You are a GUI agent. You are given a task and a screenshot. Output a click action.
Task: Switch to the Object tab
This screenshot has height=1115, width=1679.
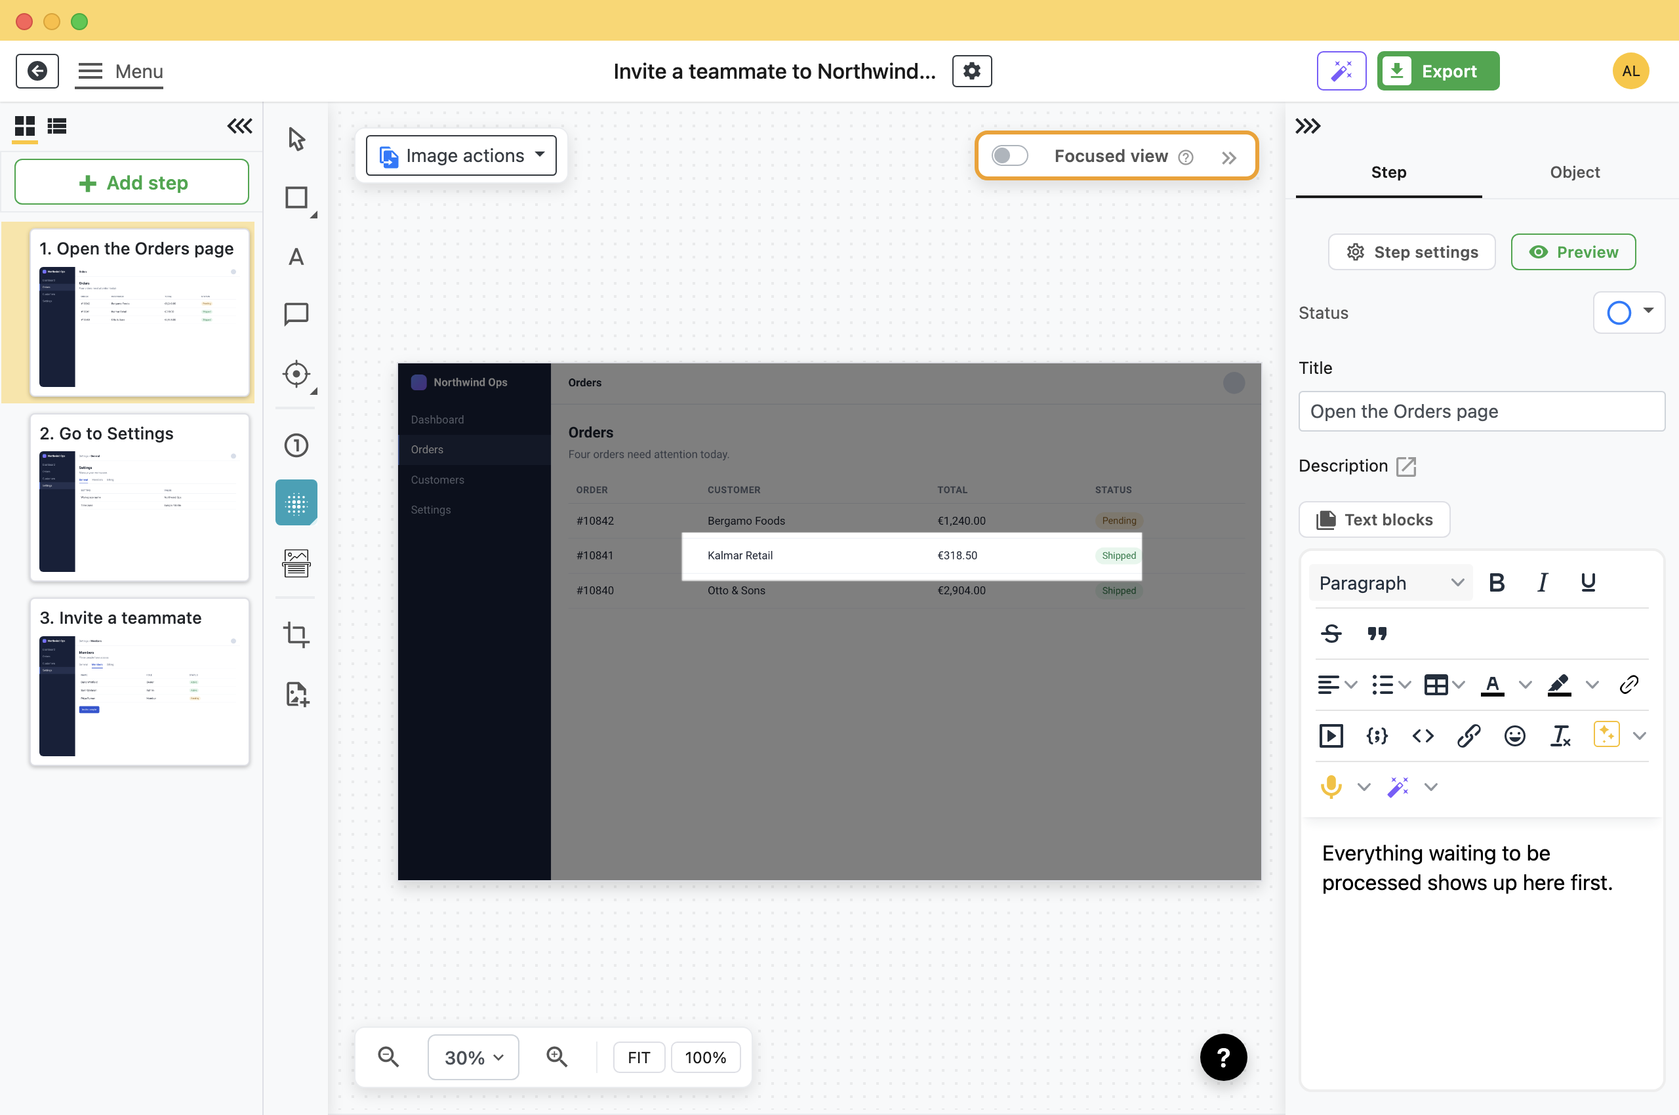coord(1575,172)
